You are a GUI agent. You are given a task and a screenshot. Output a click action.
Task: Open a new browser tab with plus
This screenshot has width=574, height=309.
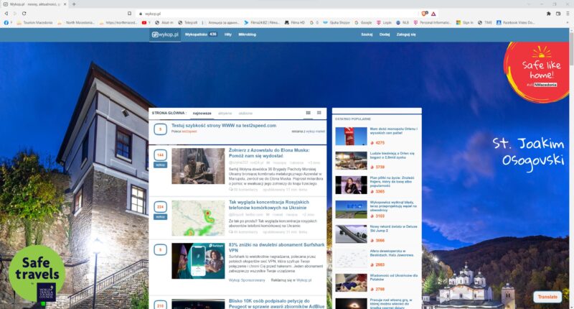(74, 4)
